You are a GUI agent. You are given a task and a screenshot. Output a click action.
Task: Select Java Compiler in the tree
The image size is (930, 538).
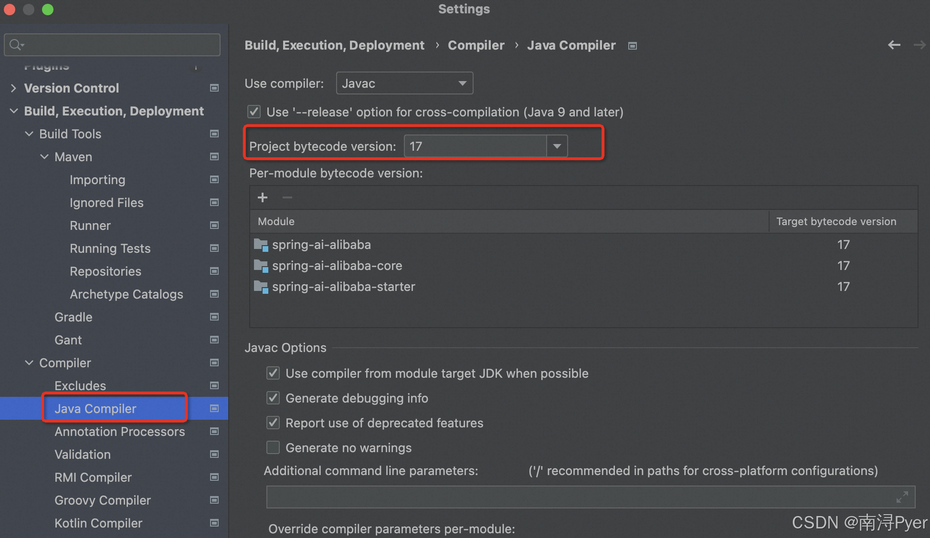95,409
